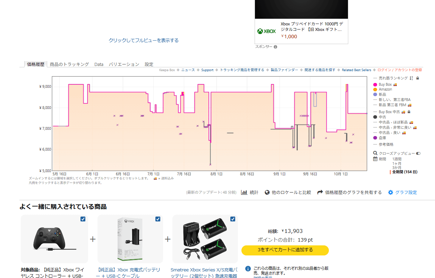Uncheck the Smatree battery charger checkbox
The image size is (435, 278).
[x=233, y=219]
